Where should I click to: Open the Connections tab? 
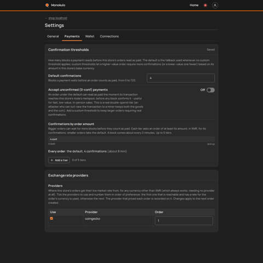[109, 36]
